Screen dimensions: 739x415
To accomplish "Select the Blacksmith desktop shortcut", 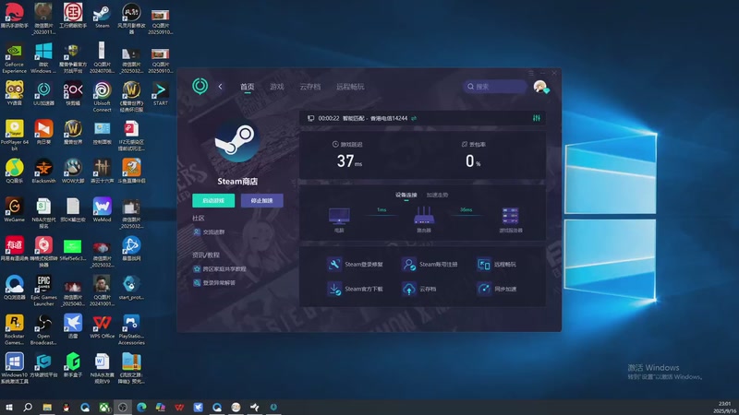I will click(43, 172).
